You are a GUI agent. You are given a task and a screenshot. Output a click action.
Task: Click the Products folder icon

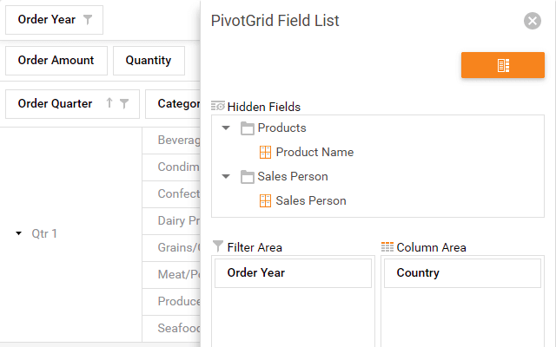click(248, 128)
